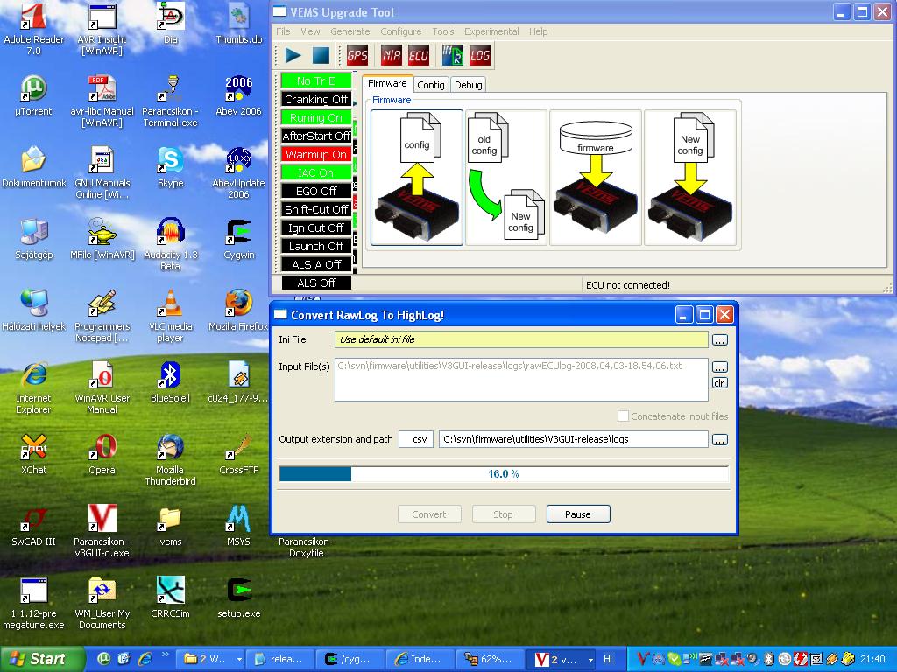Click the ALS Off status indicator

tap(315, 283)
